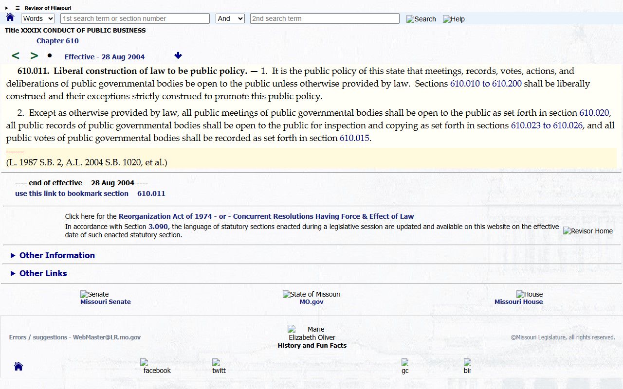
Task: Click the L. 1987 S.B. 2 citation text
Action: coord(87,162)
